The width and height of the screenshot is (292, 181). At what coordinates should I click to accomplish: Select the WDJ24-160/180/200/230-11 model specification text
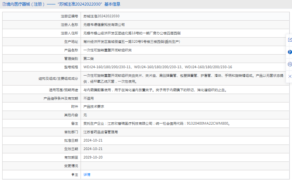(107, 67)
